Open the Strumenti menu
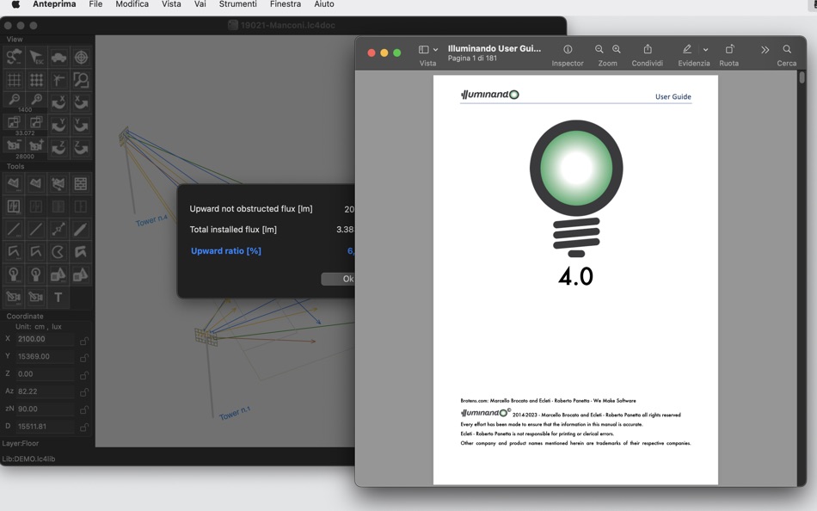The width and height of the screenshot is (817, 511). point(237,4)
